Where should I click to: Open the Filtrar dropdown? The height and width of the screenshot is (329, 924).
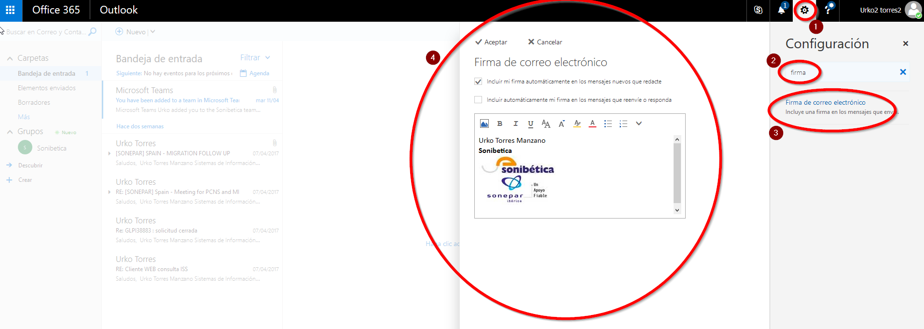(x=255, y=57)
